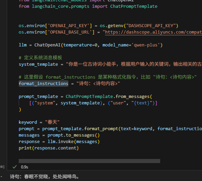Click the dashscope.aliyuncs.com URL link
The image size is (202, 181).
coord(153,32)
